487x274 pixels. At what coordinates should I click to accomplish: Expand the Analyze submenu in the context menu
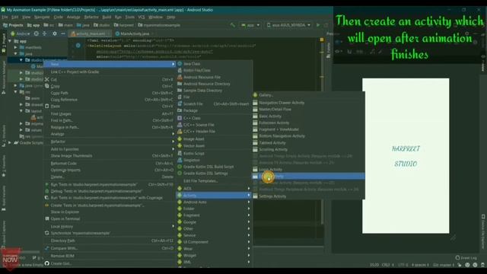[x=109, y=134]
